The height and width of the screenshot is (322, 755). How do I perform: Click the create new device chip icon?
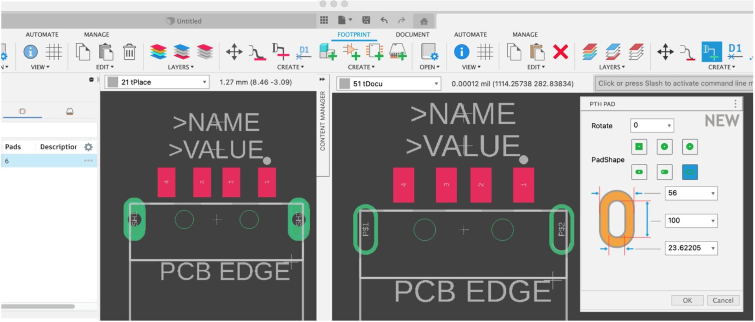(x=398, y=51)
